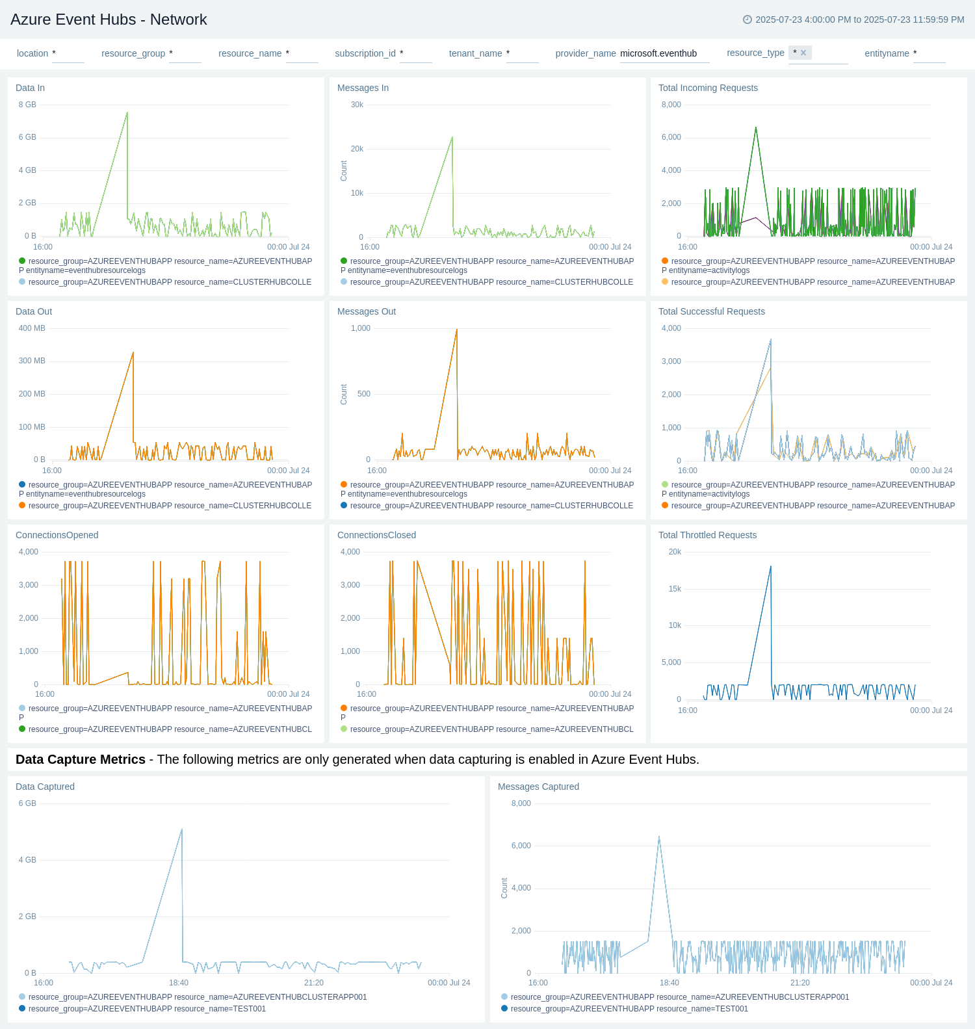This screenshot has width=975, height=1029.
Task: Toggle AZUREEVENTHUBCLUSTERAPP001 series in Data Captured legend
Action: tap(193, 997)
